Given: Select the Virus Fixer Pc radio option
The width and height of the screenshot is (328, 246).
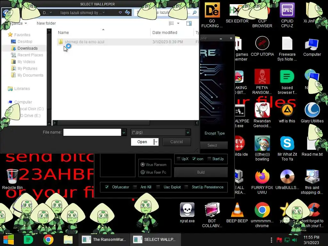Looking at the screenshot, I should click(x=143, y=172).
